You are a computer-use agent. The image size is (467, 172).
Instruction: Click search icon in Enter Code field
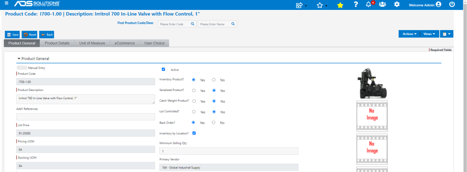click(192, 24)
